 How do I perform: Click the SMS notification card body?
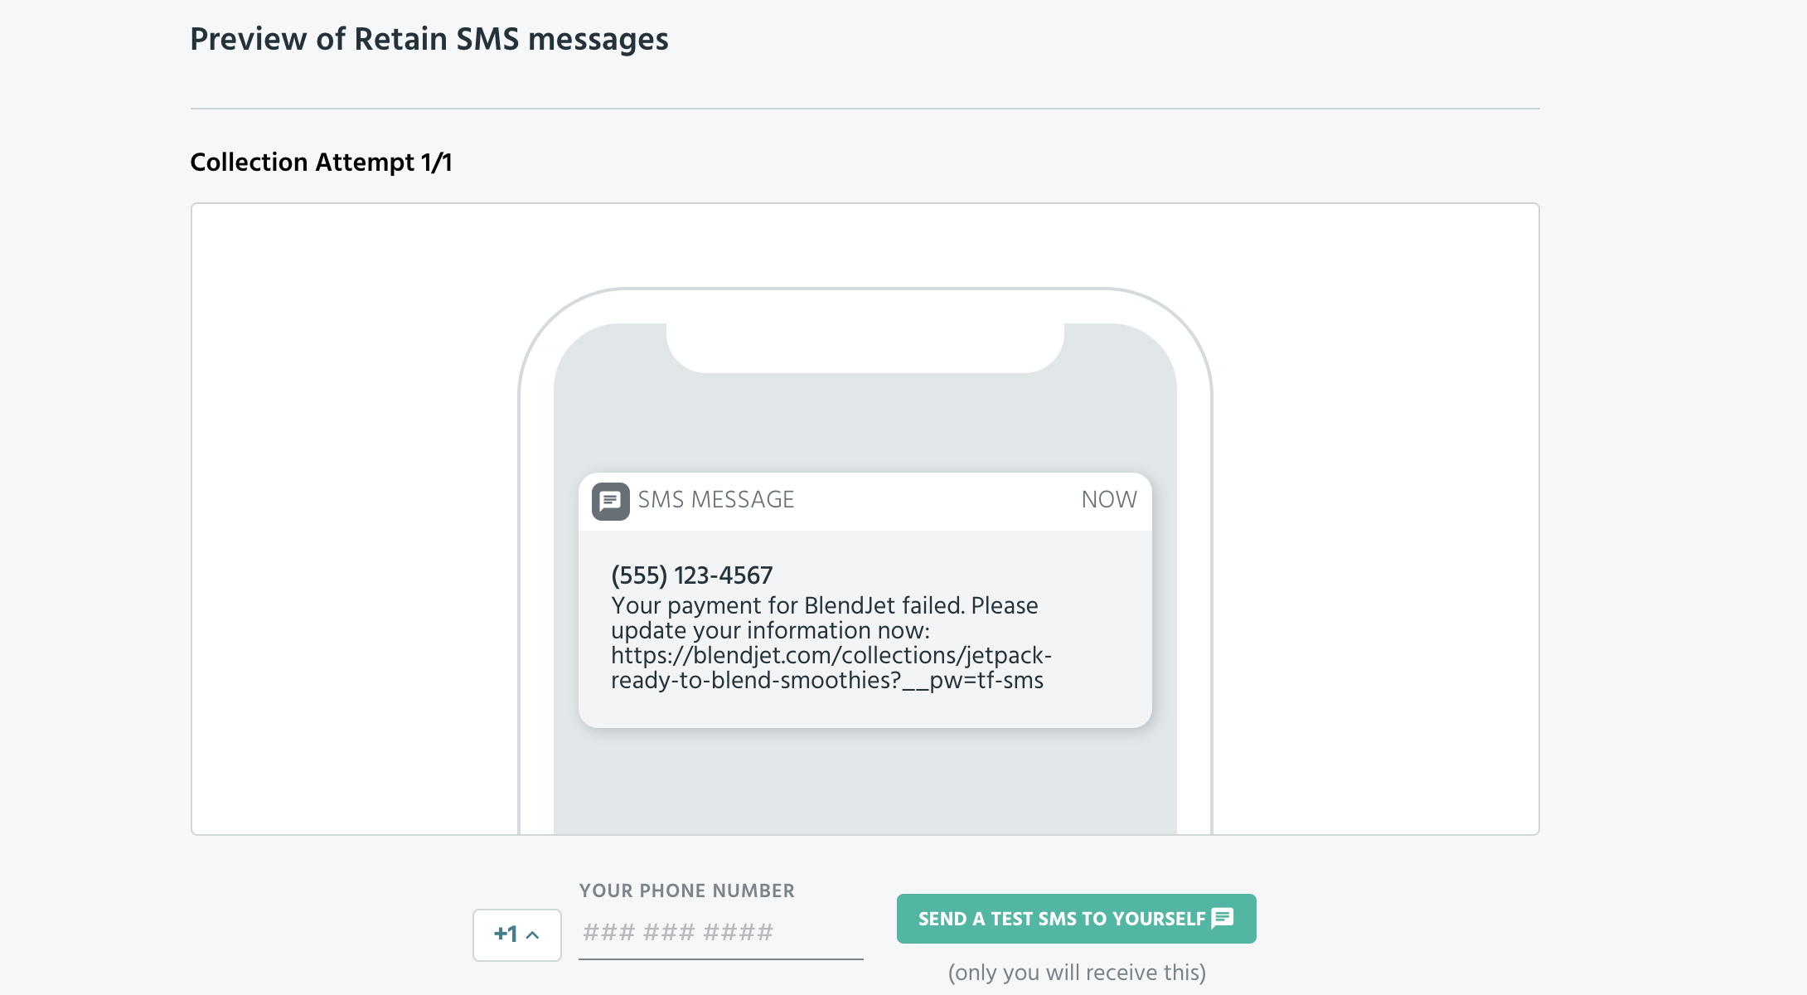coord(865,629)
